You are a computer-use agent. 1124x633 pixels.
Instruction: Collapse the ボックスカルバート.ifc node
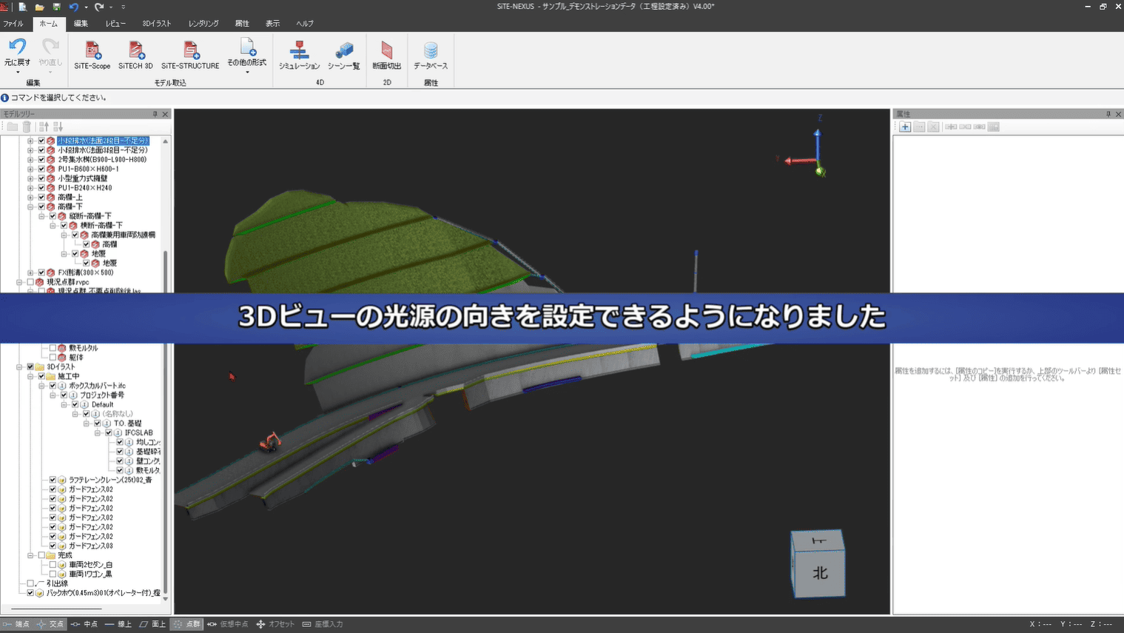(41, 386)
